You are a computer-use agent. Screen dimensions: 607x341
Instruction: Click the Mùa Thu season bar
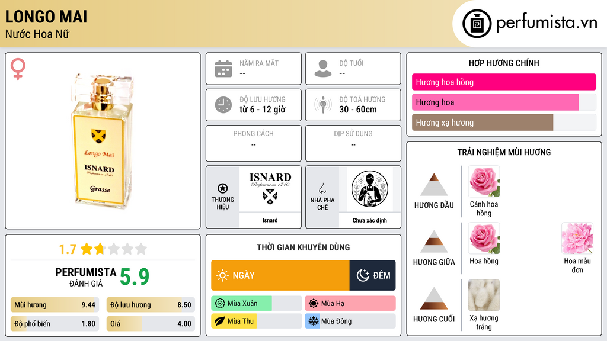pyautogui.click(x=256, y=321)
